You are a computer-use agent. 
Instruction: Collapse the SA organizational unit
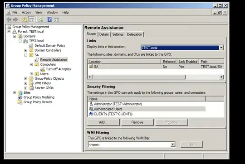[x=26, y=55]
